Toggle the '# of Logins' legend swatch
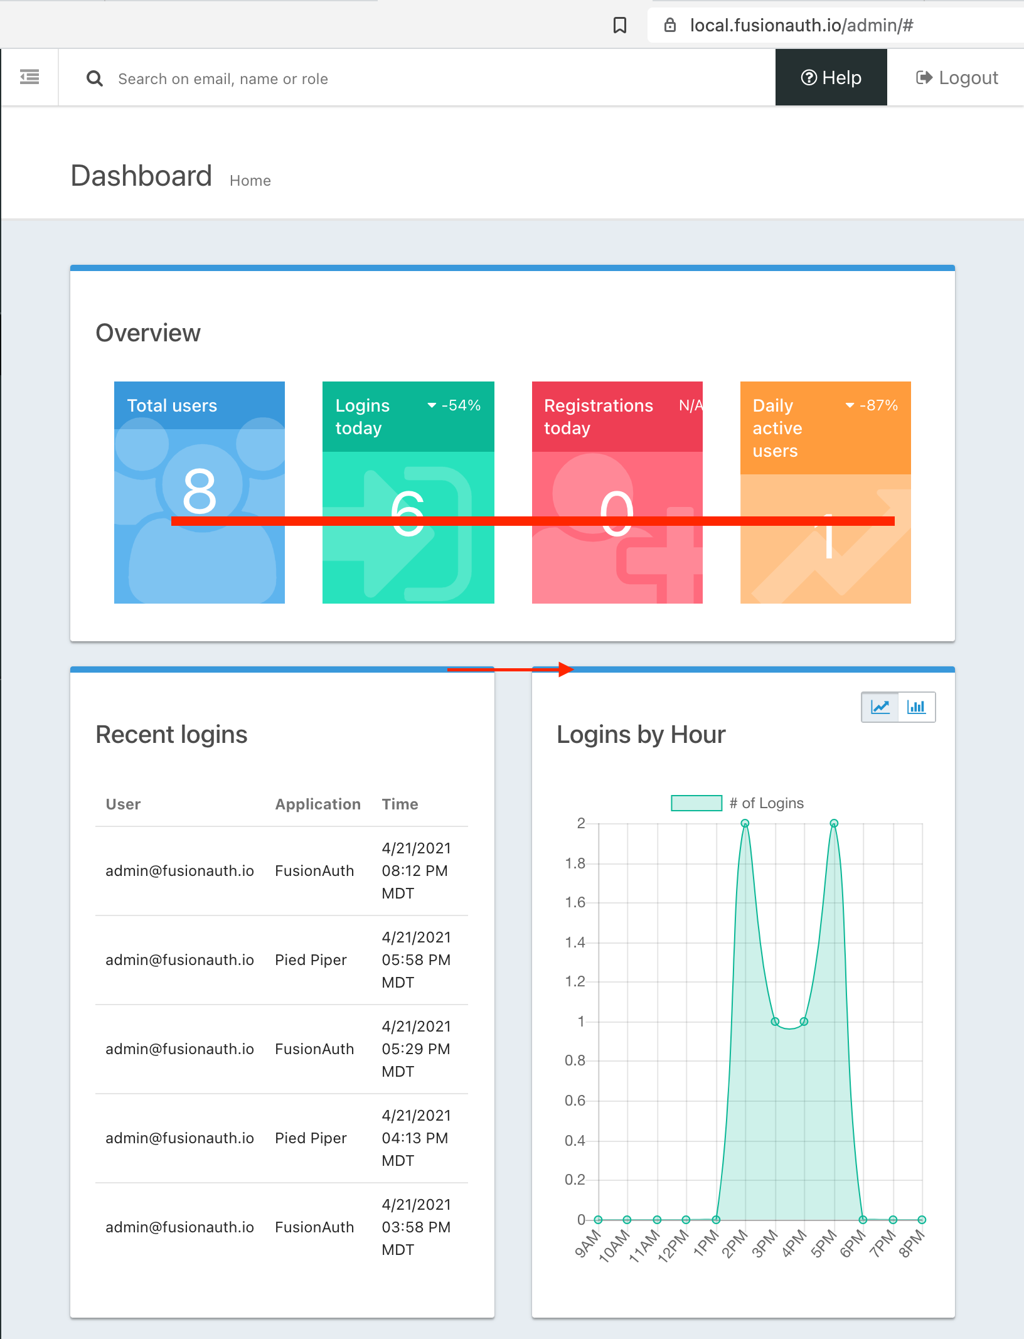Screen dimensions: 1024x1339 [x=696, y=803]
